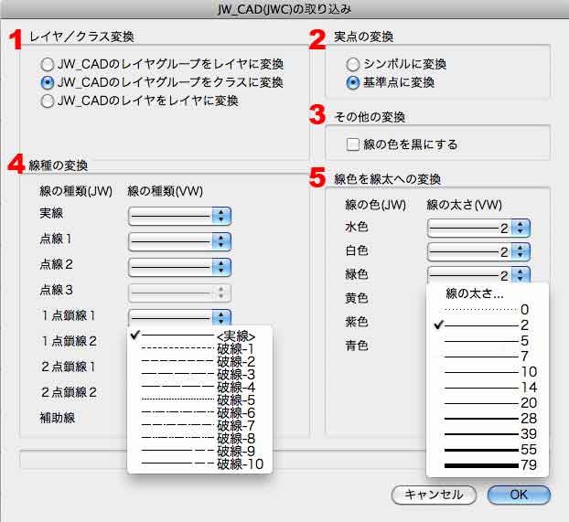Viewport: 569px width, 522px height.
Task: Choose 破線-1 from line type list
Action: (x=201, y=348)
